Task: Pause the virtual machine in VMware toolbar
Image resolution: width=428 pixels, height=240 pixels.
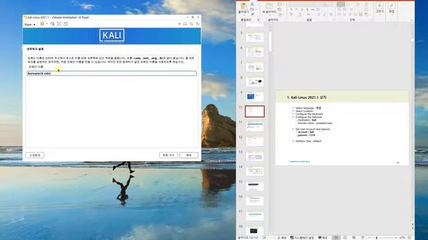Action: [42, 24]
